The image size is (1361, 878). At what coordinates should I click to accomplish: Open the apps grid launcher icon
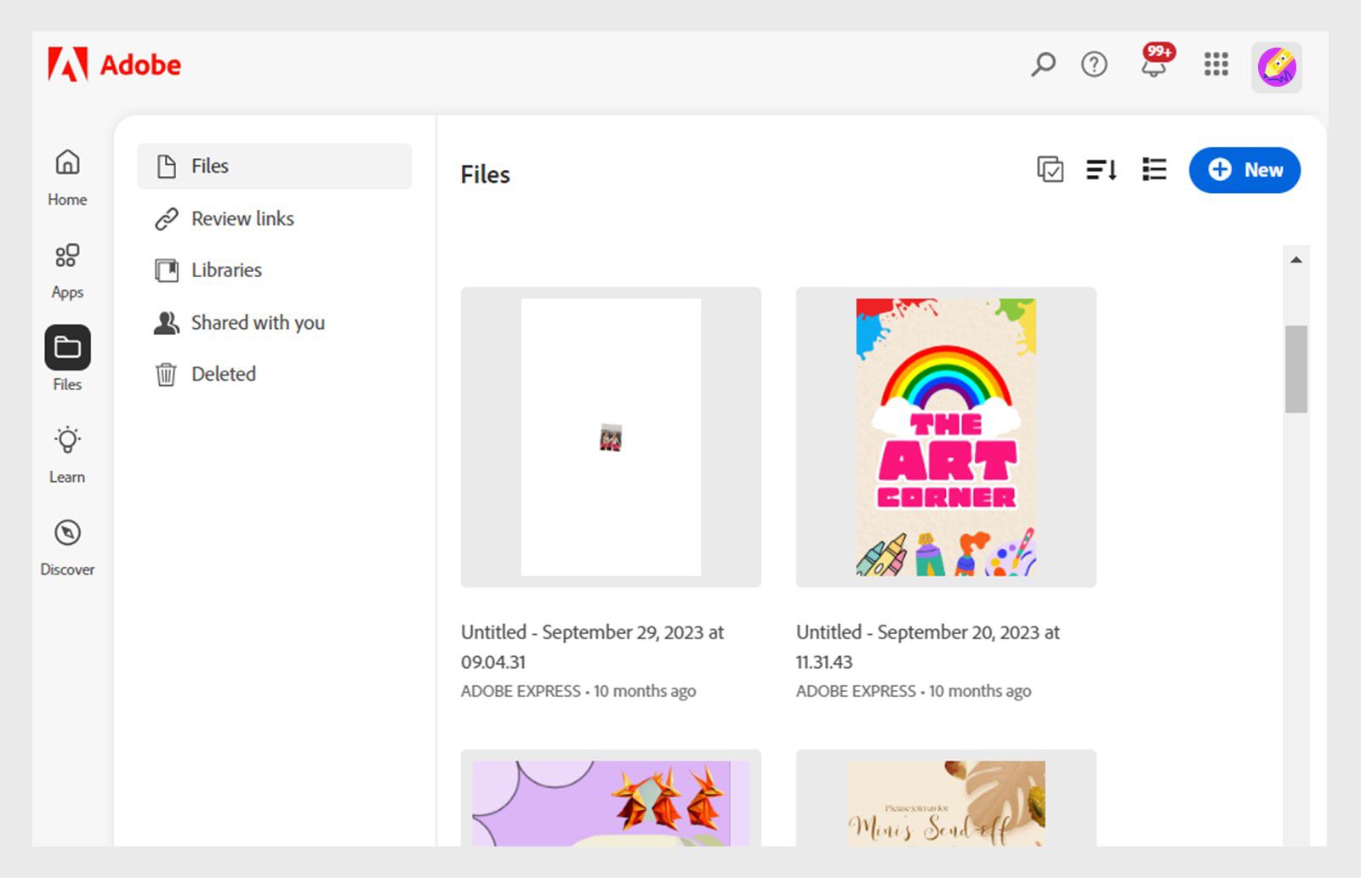[x=1216, y=65]
